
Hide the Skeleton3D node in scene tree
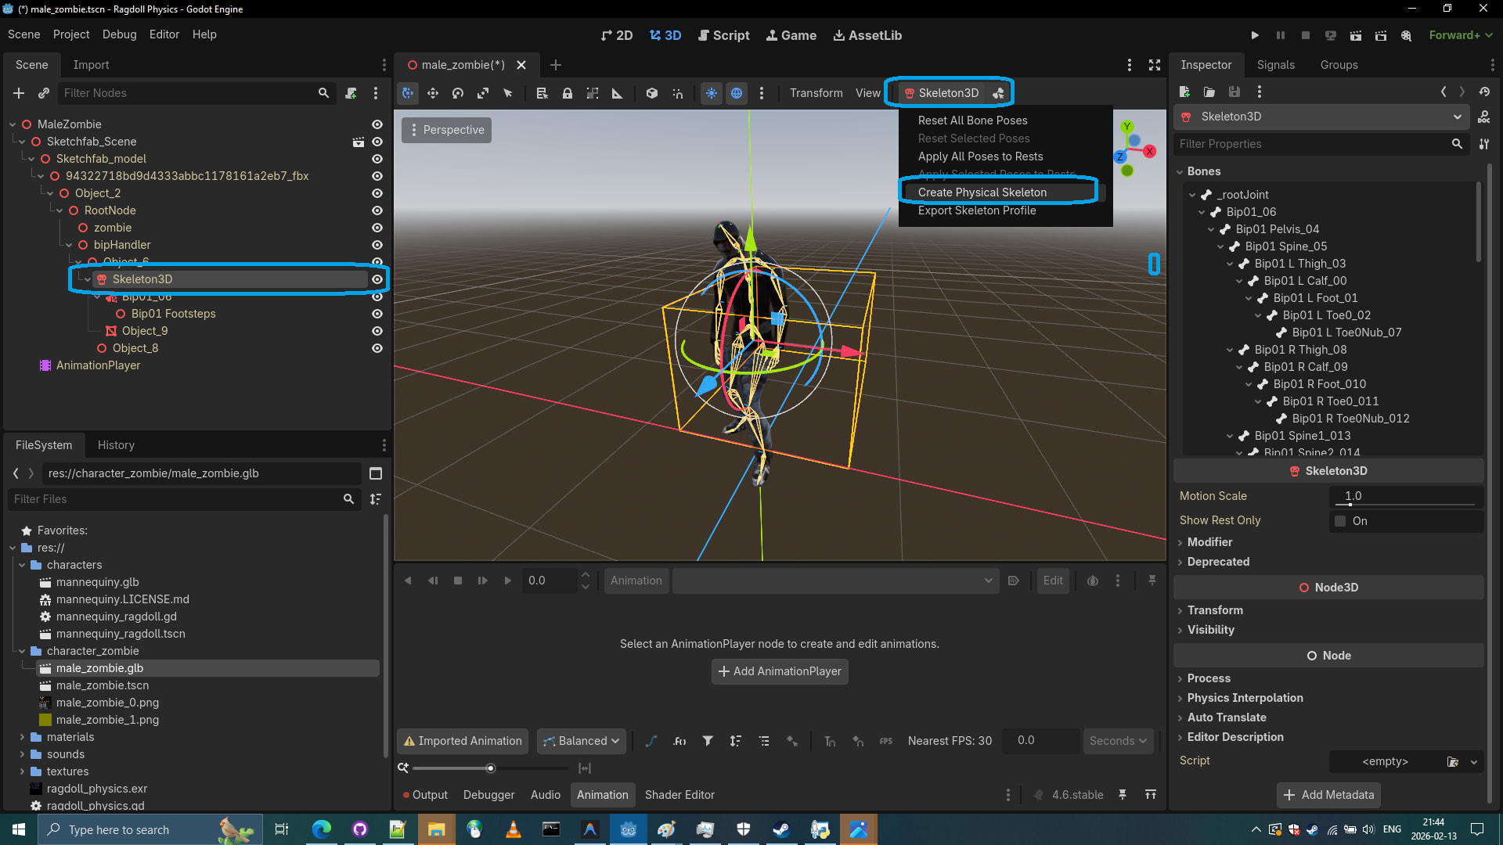377,279
